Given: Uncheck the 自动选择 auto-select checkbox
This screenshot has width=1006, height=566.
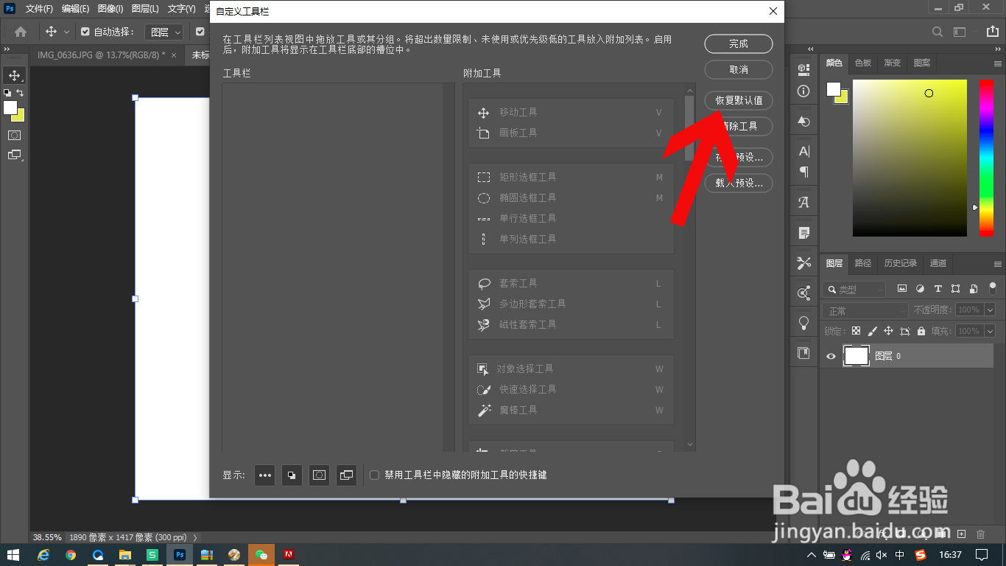Looking at the screenshot, I should (x=85, y=32).
